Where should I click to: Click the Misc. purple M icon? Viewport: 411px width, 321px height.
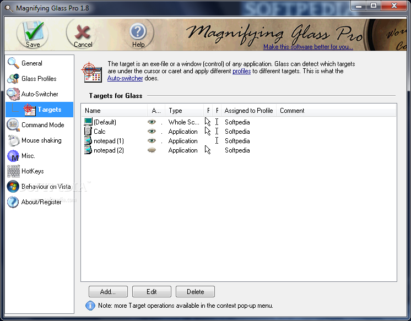pos(13,156)
